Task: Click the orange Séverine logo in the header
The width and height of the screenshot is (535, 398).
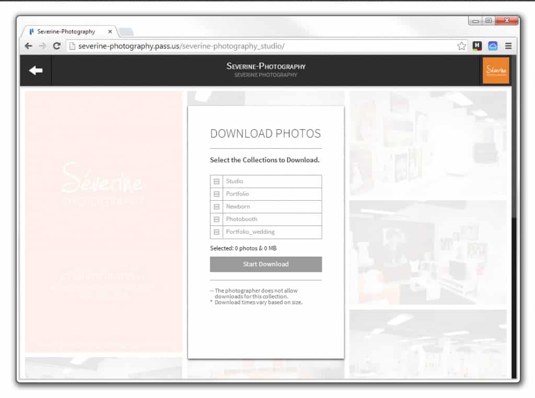Action: point(496,70)
